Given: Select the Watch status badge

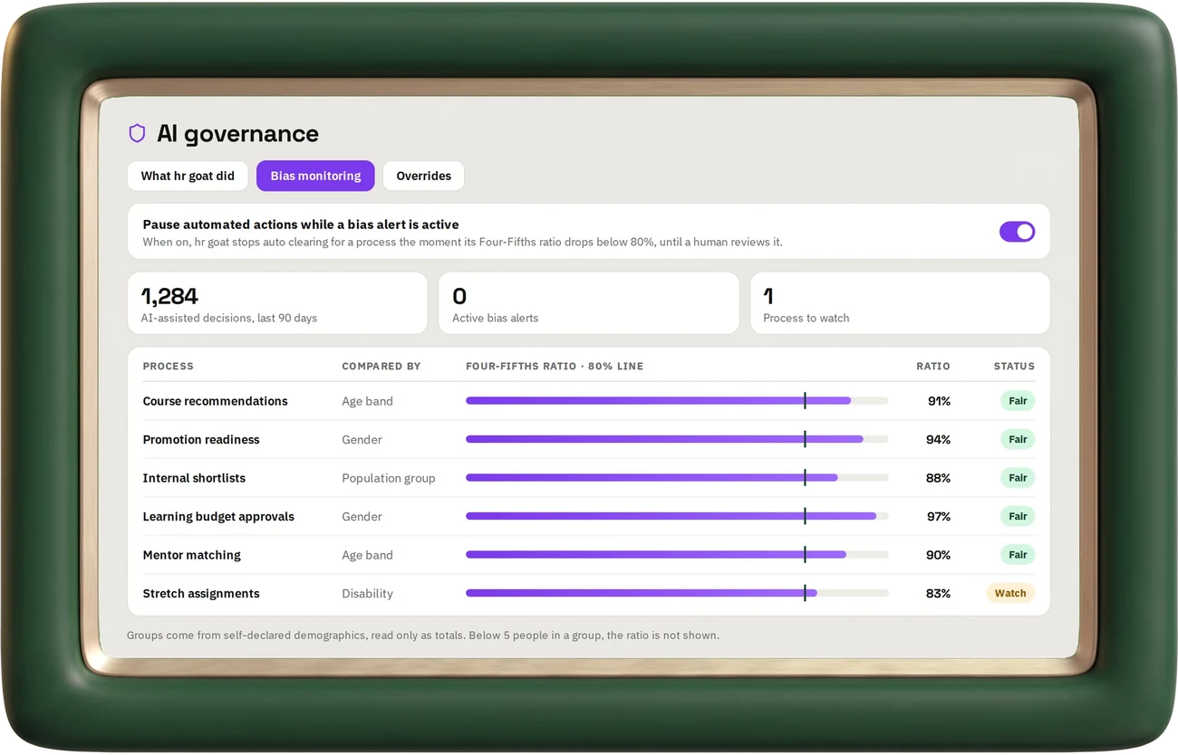Looking at the screenshot, I should click(1010, 594).
